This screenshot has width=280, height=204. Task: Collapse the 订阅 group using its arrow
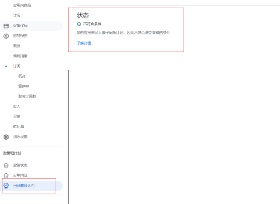(6, 66)
